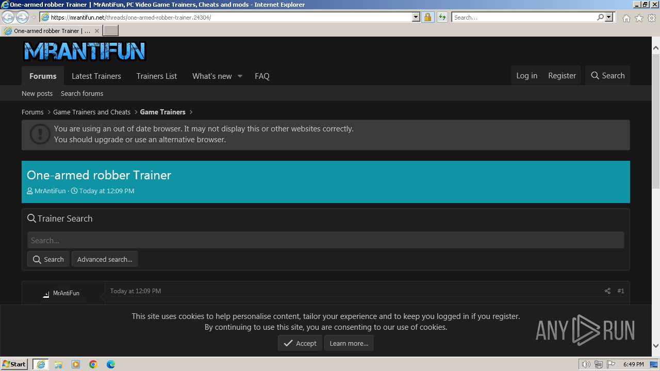Click the page scrollbar up arrow
The width and height of the screenshot is (660, 371).
coord(655,48)
